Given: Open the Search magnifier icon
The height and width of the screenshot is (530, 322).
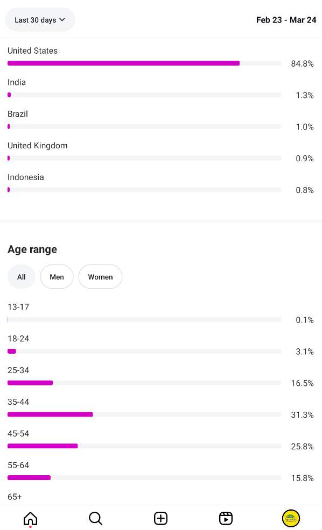Looking at the screenshot, I should (x=95, y=518).
